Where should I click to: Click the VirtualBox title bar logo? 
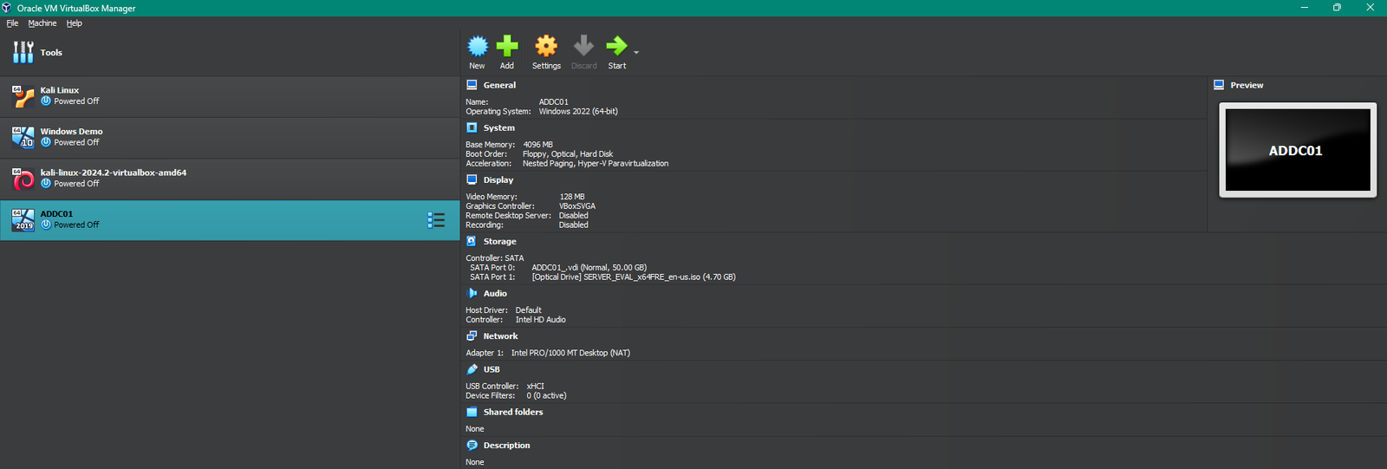pos(7,7)
